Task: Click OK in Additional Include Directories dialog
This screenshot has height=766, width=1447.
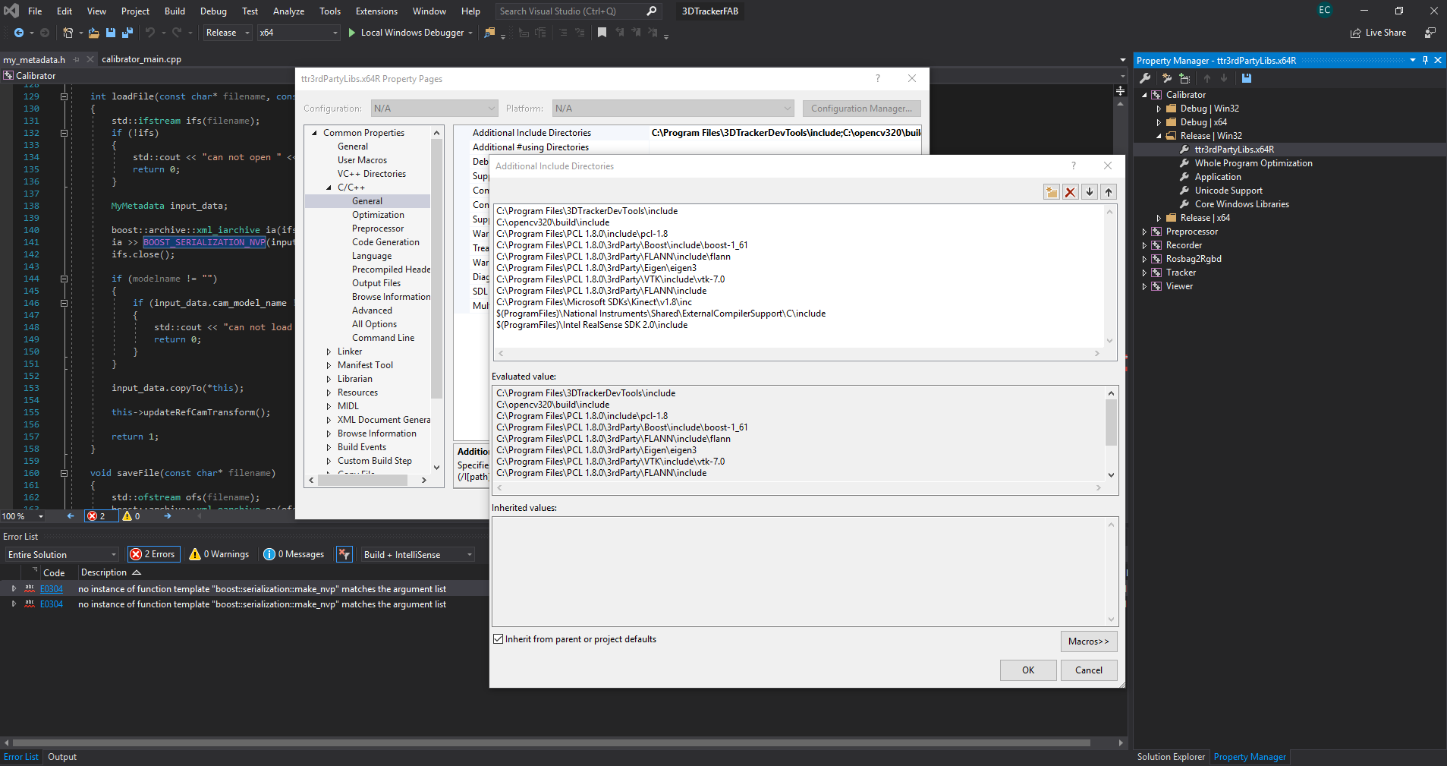Action: coord(1028,670)
